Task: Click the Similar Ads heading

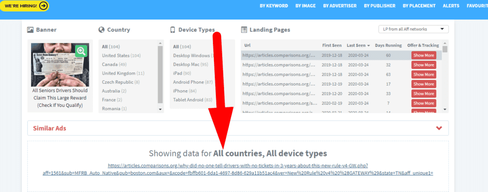Action: point(50,128)
